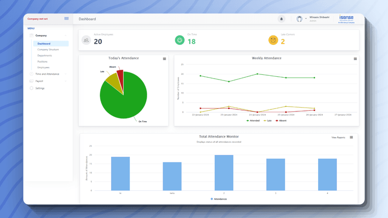388x218 pixels.
Task: Go to Departments page
Action: [45, 56]
